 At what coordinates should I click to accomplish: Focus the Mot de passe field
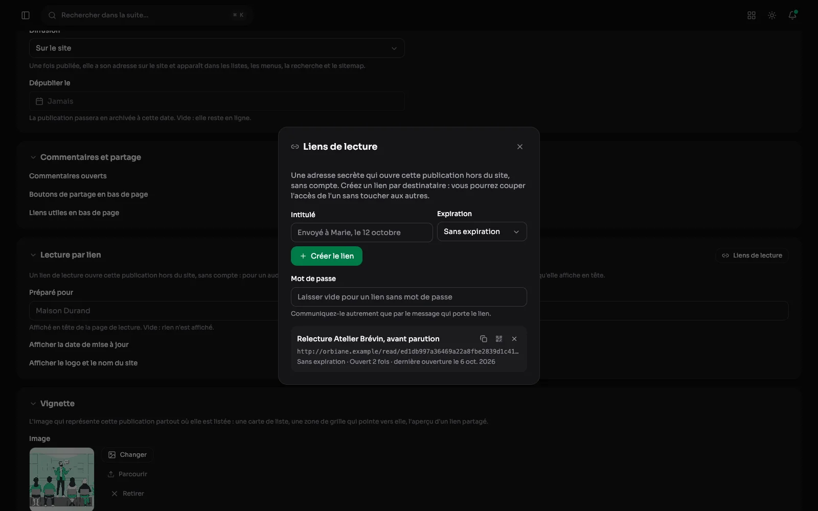[x=409, y=297]
